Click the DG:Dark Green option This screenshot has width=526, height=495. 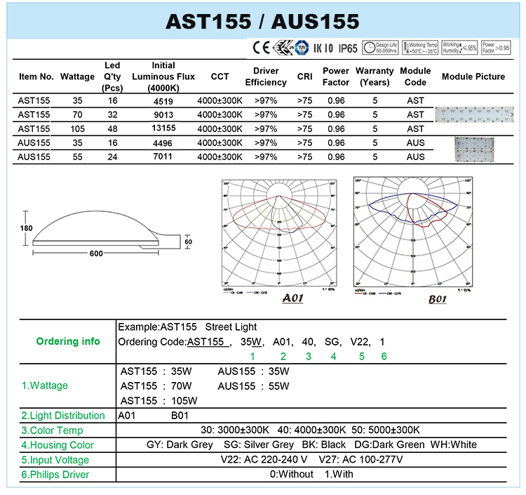(x=389, y=445)
